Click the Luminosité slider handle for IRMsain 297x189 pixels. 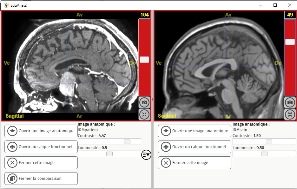click(264, 154)
